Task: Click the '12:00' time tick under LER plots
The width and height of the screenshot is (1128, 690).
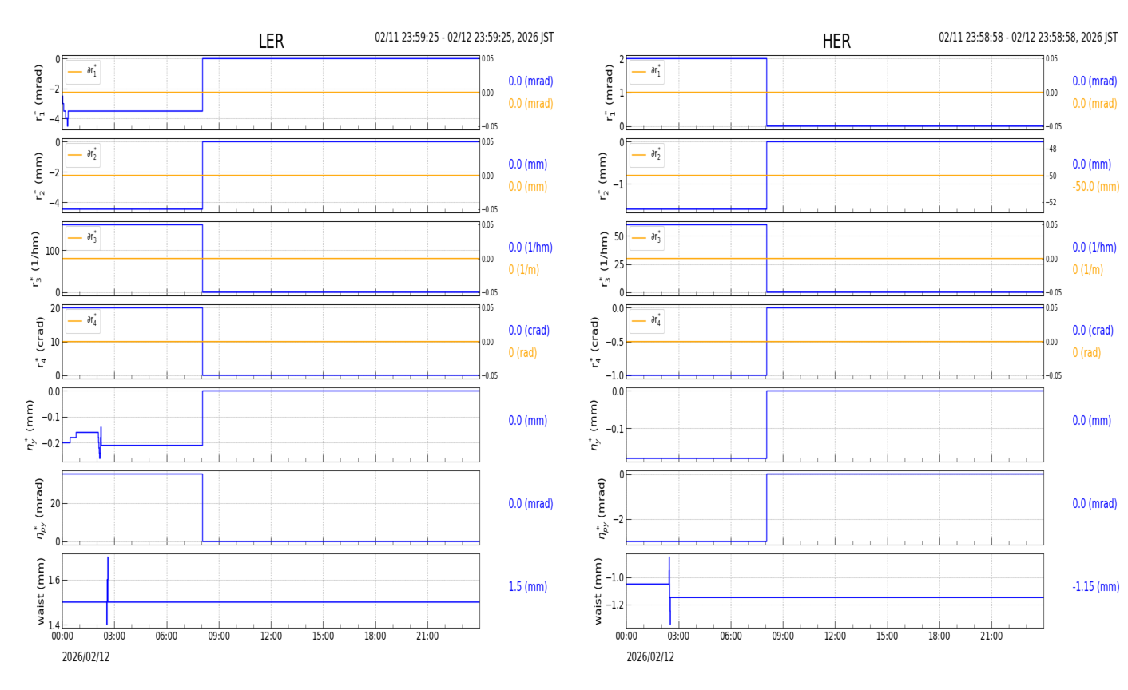Action: click(x=271, y=636)
